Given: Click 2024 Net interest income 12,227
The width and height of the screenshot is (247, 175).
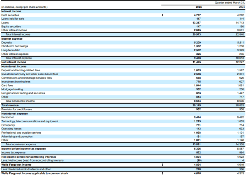Looking at the screenshot, I should (240, 62).
